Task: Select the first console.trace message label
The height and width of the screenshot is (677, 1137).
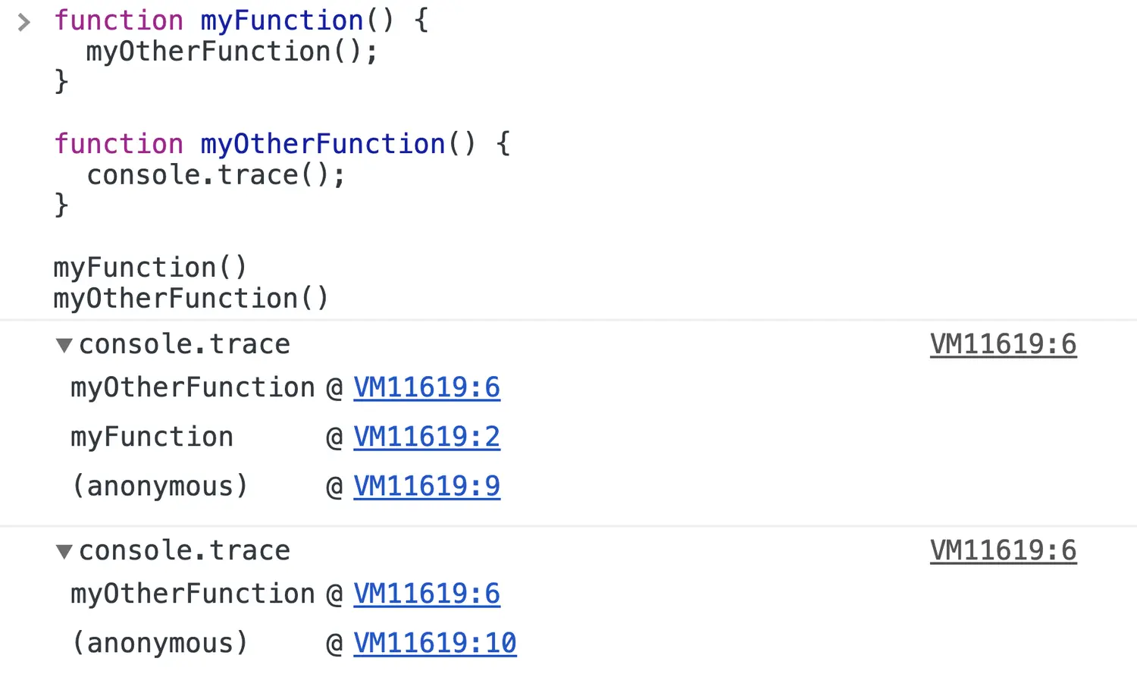Action: pyautogui.click(x=185, y=344)
